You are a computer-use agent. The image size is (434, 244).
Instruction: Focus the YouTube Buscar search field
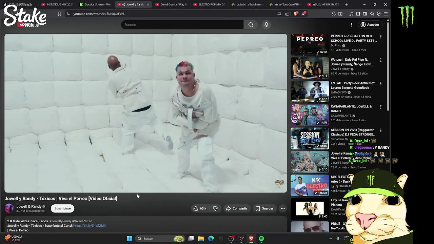(182, 25)
